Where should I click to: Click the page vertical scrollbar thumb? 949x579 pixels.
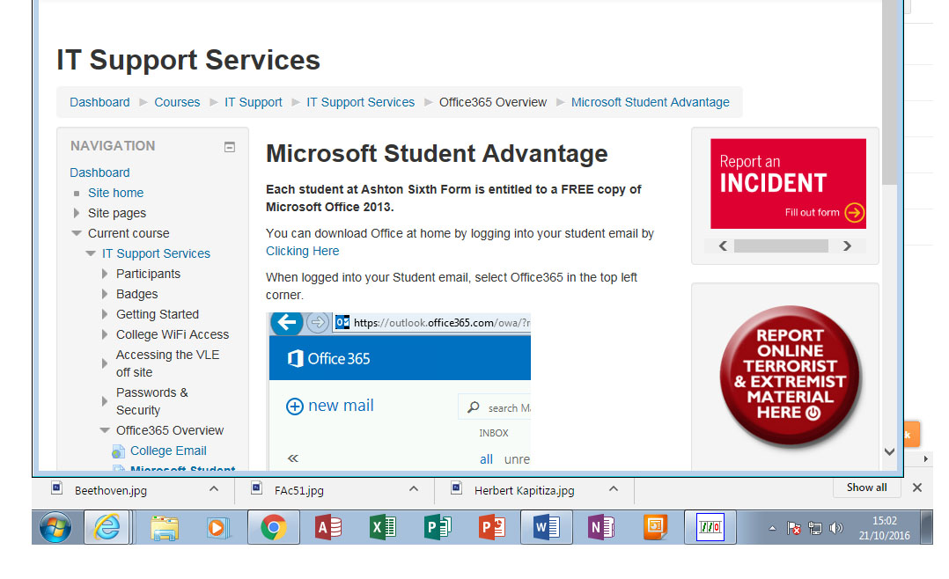tap(888, 91)
